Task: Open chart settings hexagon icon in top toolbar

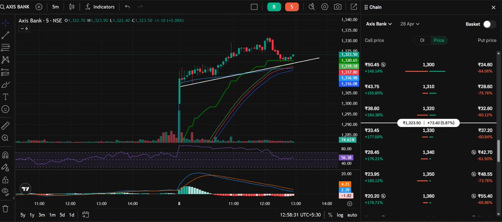Action: coord(325,7)
